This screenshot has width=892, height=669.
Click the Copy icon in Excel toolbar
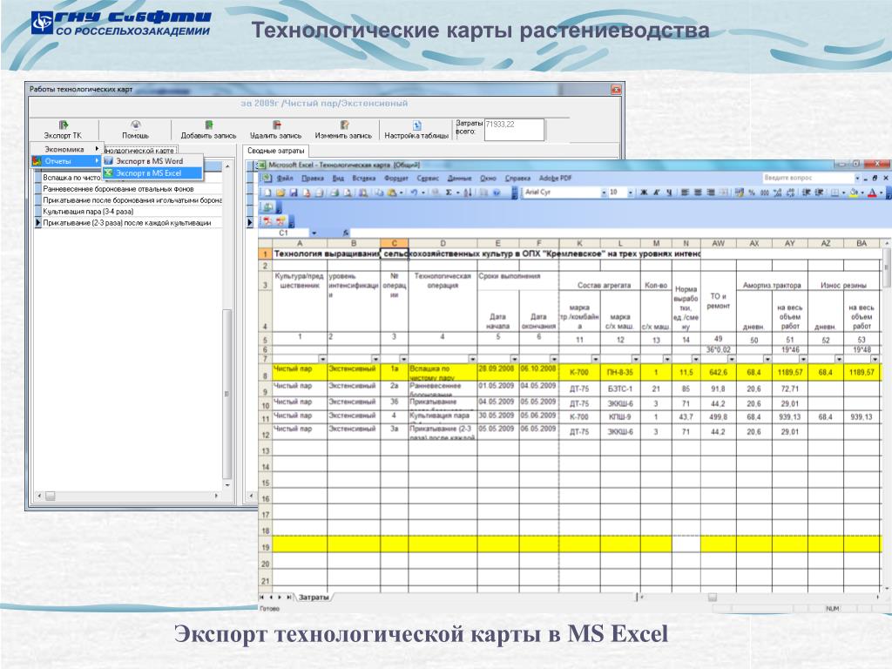pyautogui.click(x=379, y=193)
